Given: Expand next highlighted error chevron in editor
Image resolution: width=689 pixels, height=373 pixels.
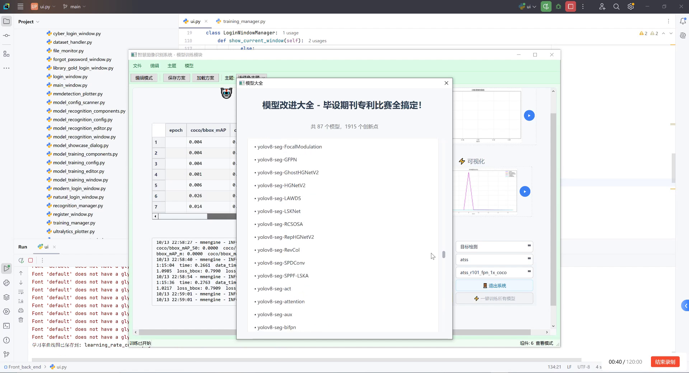Looking at the screenshot, I should [x=671, y=33].
